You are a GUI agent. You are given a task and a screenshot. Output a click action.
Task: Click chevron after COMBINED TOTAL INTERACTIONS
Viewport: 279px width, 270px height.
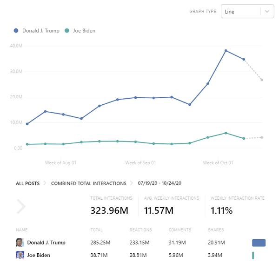tap(132, 183)
